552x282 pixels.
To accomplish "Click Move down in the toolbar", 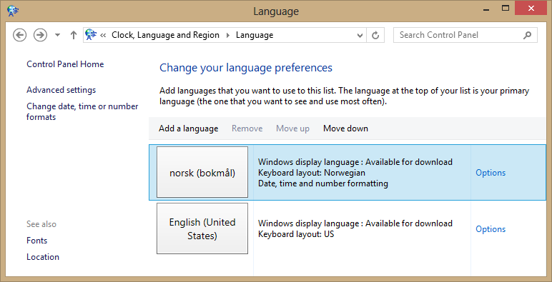I will click(345, 129).
